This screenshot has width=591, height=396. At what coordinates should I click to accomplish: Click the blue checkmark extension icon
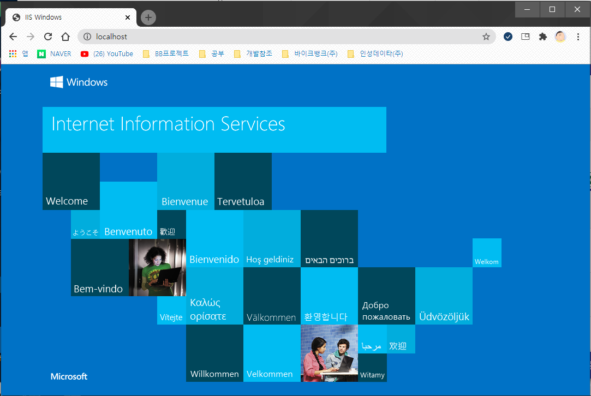tap(508, 37)
